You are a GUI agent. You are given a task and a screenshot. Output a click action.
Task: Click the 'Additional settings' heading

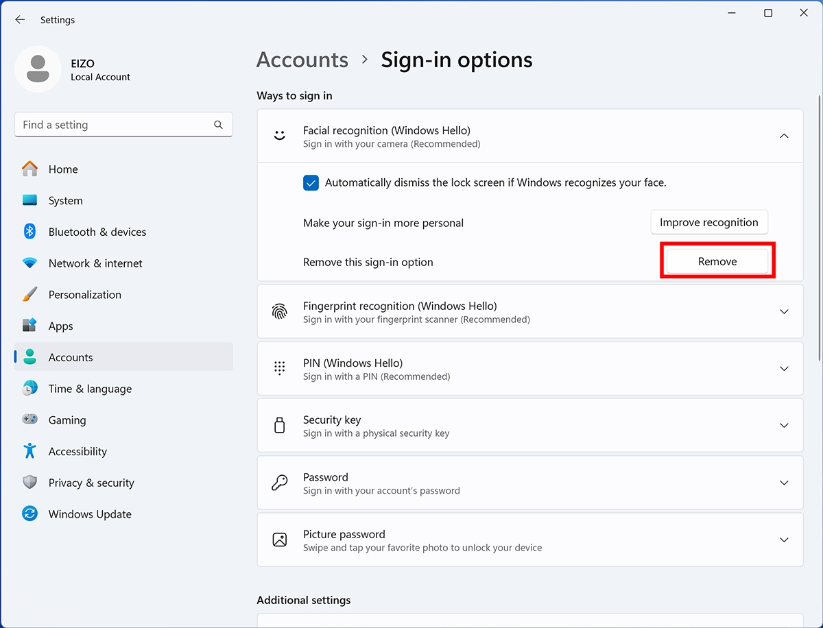tap(304, 600)
